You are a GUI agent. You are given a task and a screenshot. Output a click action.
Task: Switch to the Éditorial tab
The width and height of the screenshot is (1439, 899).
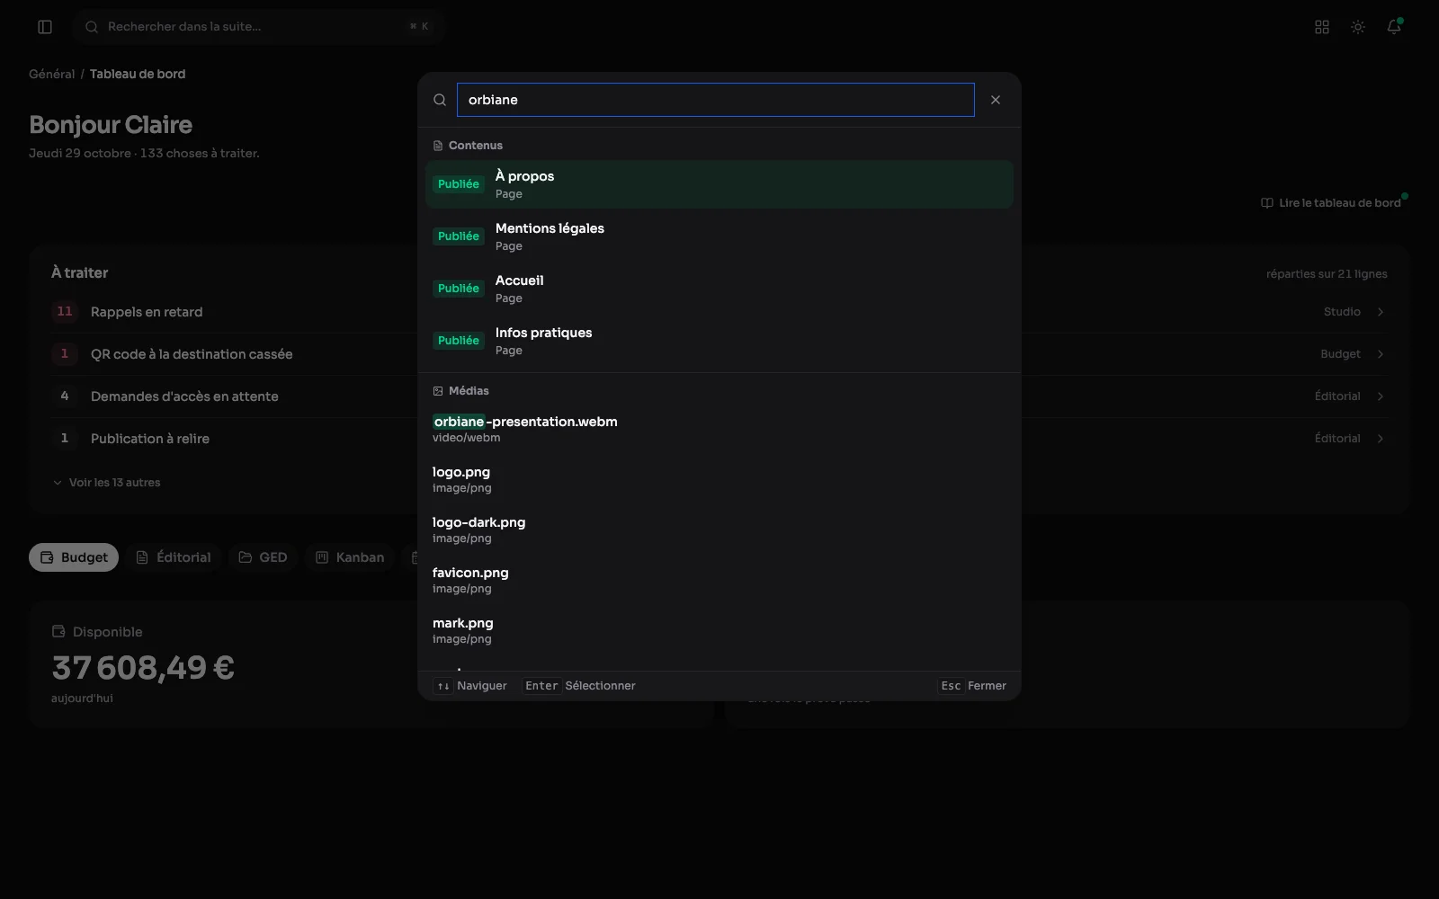point(174,557)
